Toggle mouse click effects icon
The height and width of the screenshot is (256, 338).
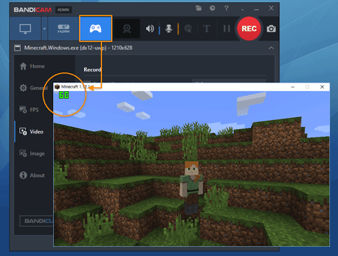point(188,29)
